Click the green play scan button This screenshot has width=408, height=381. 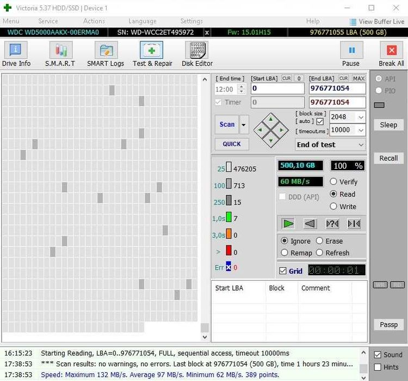(x=288, y=224)
